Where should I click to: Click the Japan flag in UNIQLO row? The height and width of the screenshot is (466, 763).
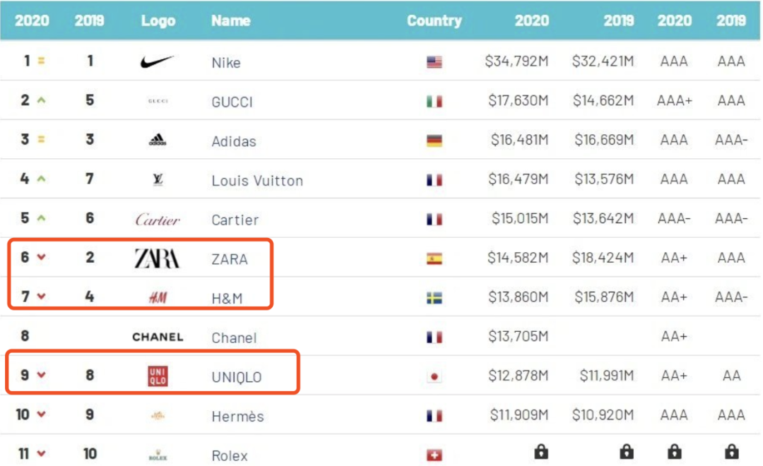(434, 377)
